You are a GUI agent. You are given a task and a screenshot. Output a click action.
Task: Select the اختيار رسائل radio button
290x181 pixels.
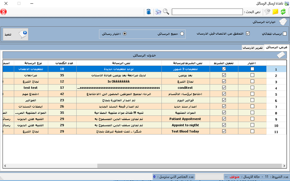tap(125, 34)
